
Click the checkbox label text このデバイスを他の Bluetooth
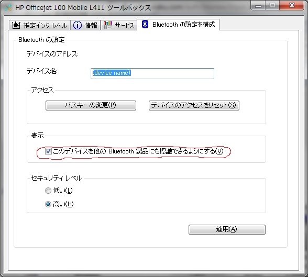coord(93,151)
